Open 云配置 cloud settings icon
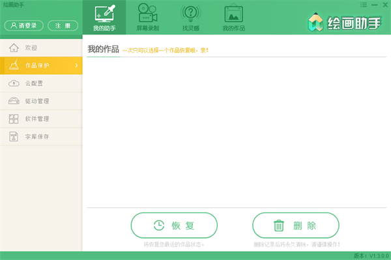The image size is (391, 260). tap(14, 83)
